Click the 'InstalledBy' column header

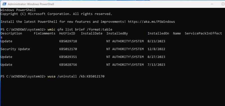tap(117, 33)
